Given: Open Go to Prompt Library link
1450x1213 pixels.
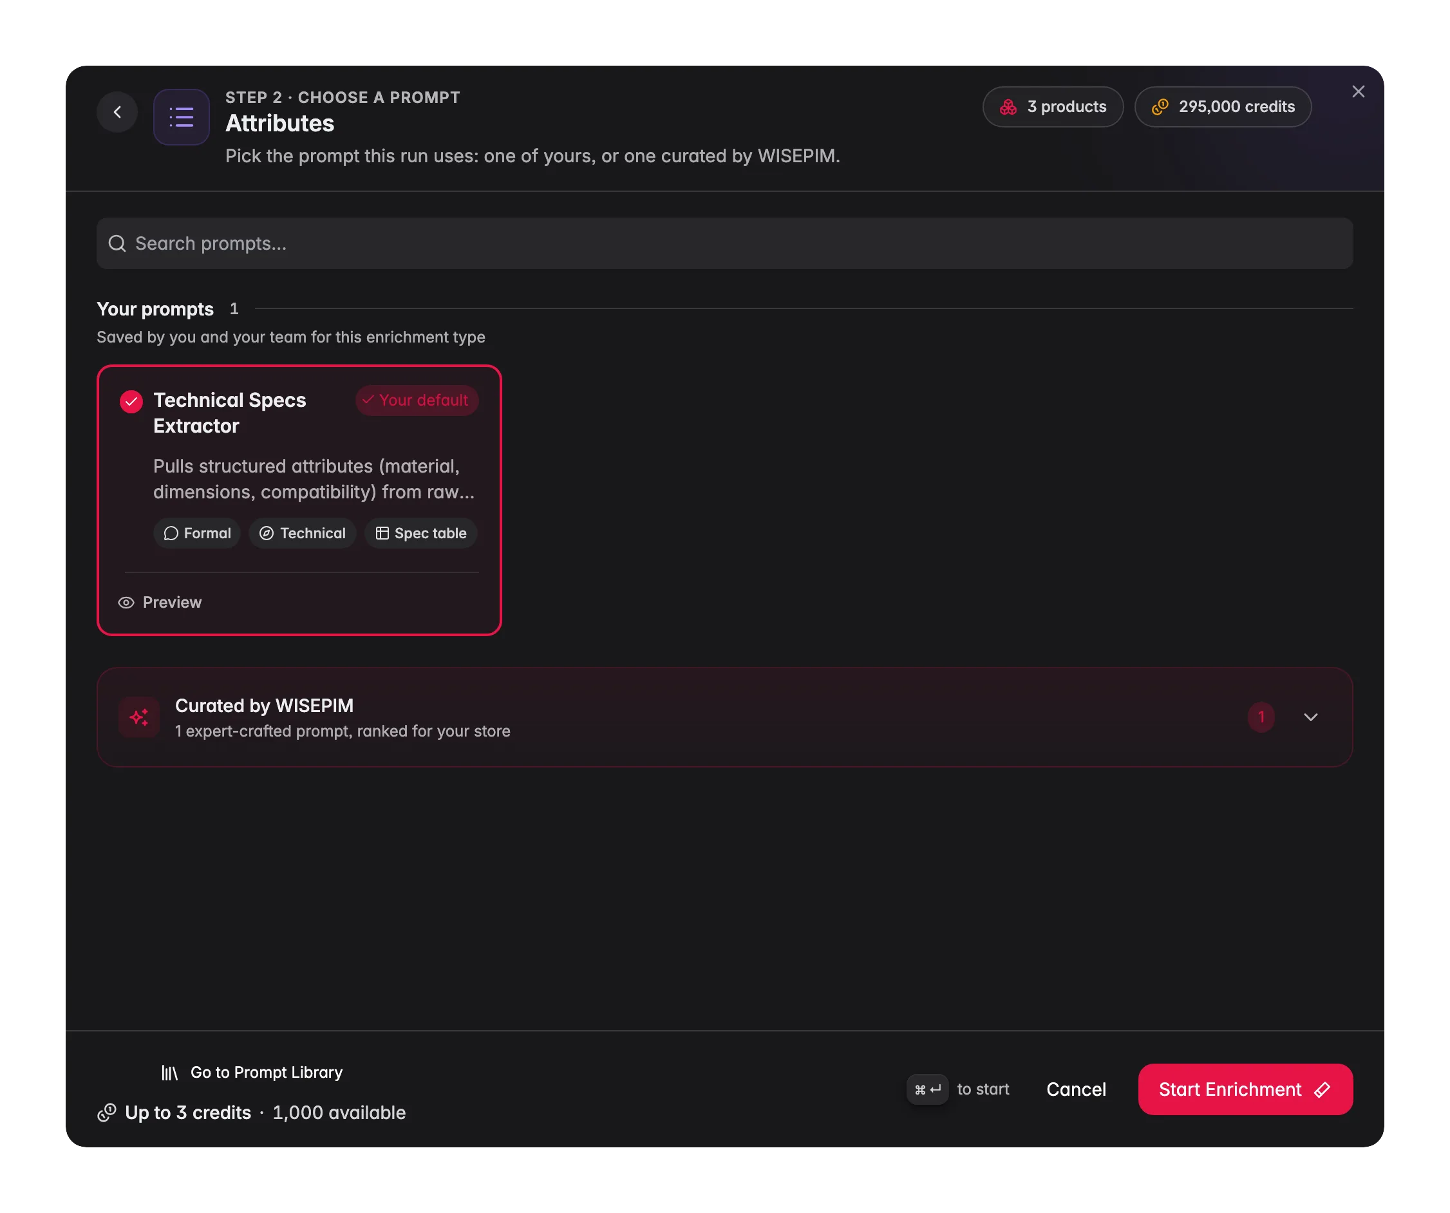Looking at the screenshot, I should 252,1072.
